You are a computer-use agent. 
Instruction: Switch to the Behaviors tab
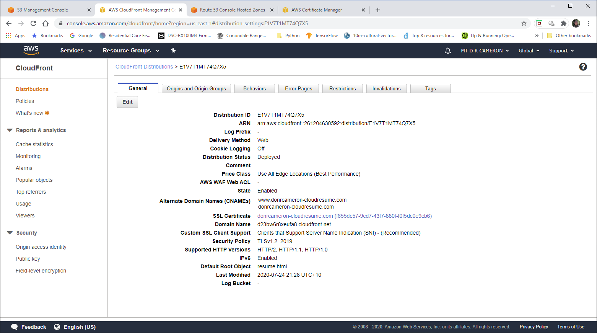click(255, 88)
